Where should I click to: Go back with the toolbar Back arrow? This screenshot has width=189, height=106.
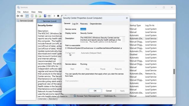coord(18,16)
